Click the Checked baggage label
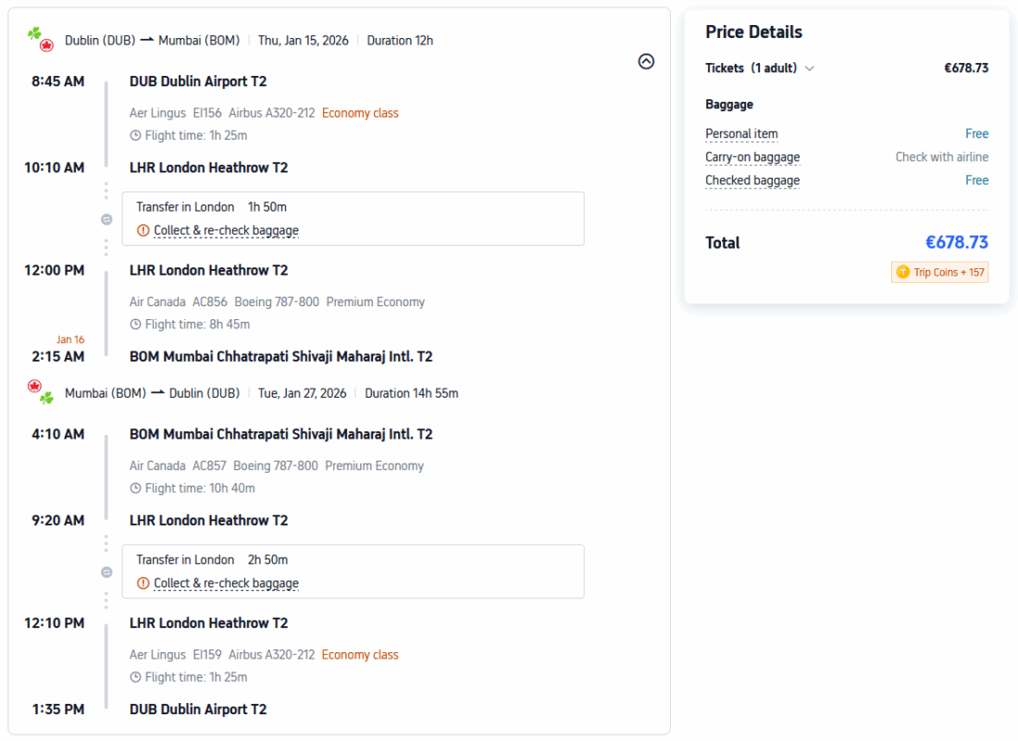This screenshot has width=1018, height=741. [x=752, y=180]
